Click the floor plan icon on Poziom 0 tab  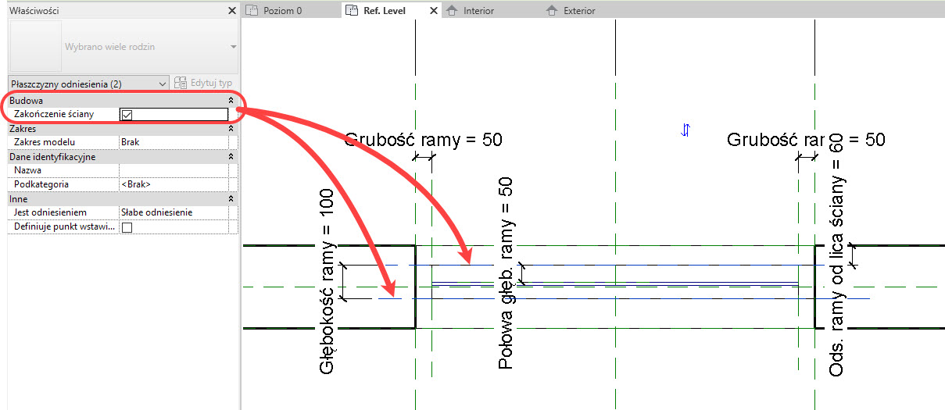click(252, 11)
